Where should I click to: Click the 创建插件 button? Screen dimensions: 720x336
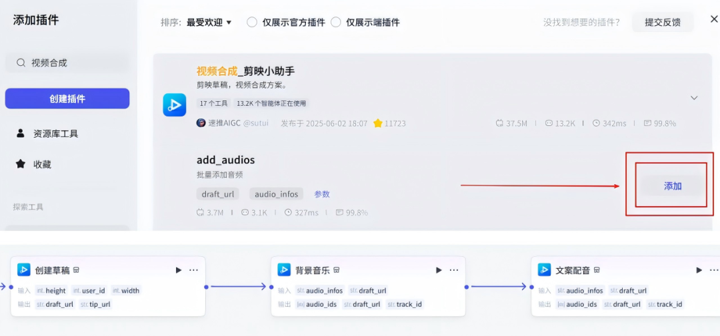[x=67, y=98]
